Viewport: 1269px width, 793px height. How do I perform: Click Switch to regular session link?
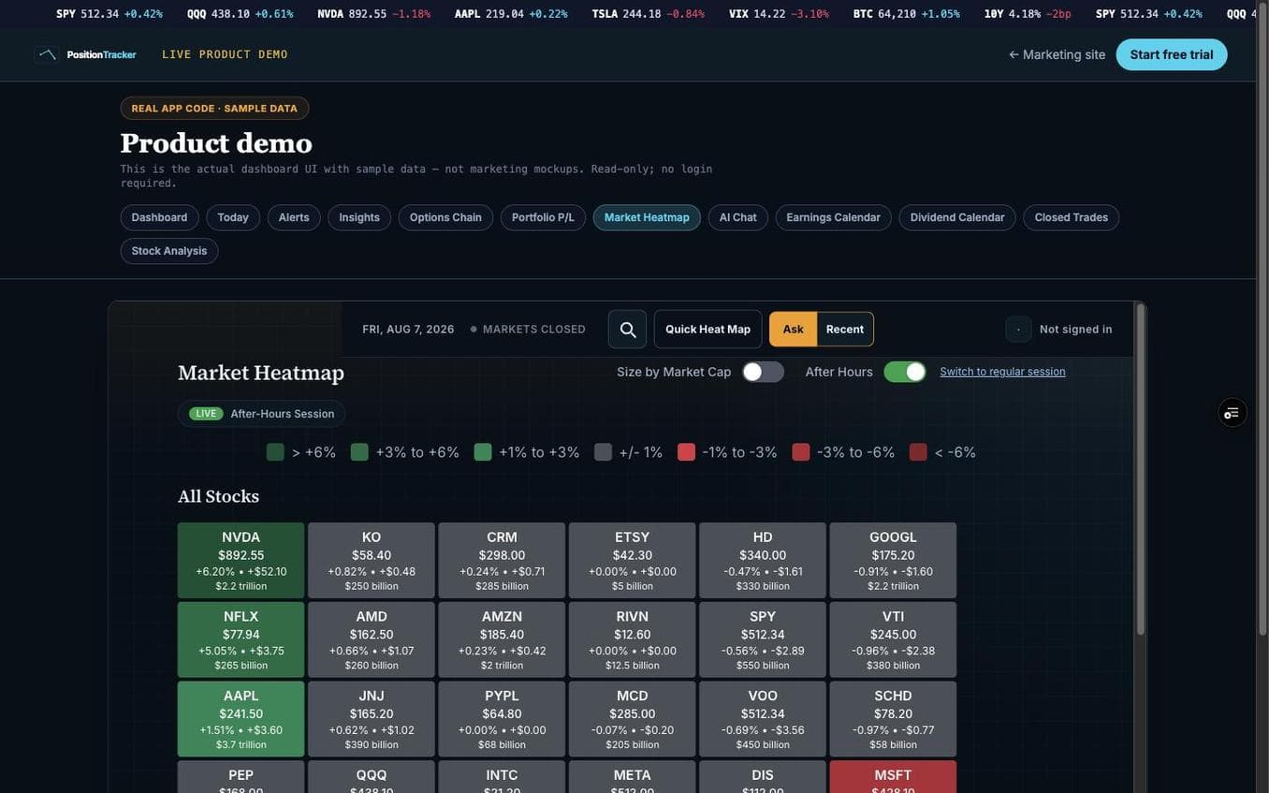pos(1002,372)
